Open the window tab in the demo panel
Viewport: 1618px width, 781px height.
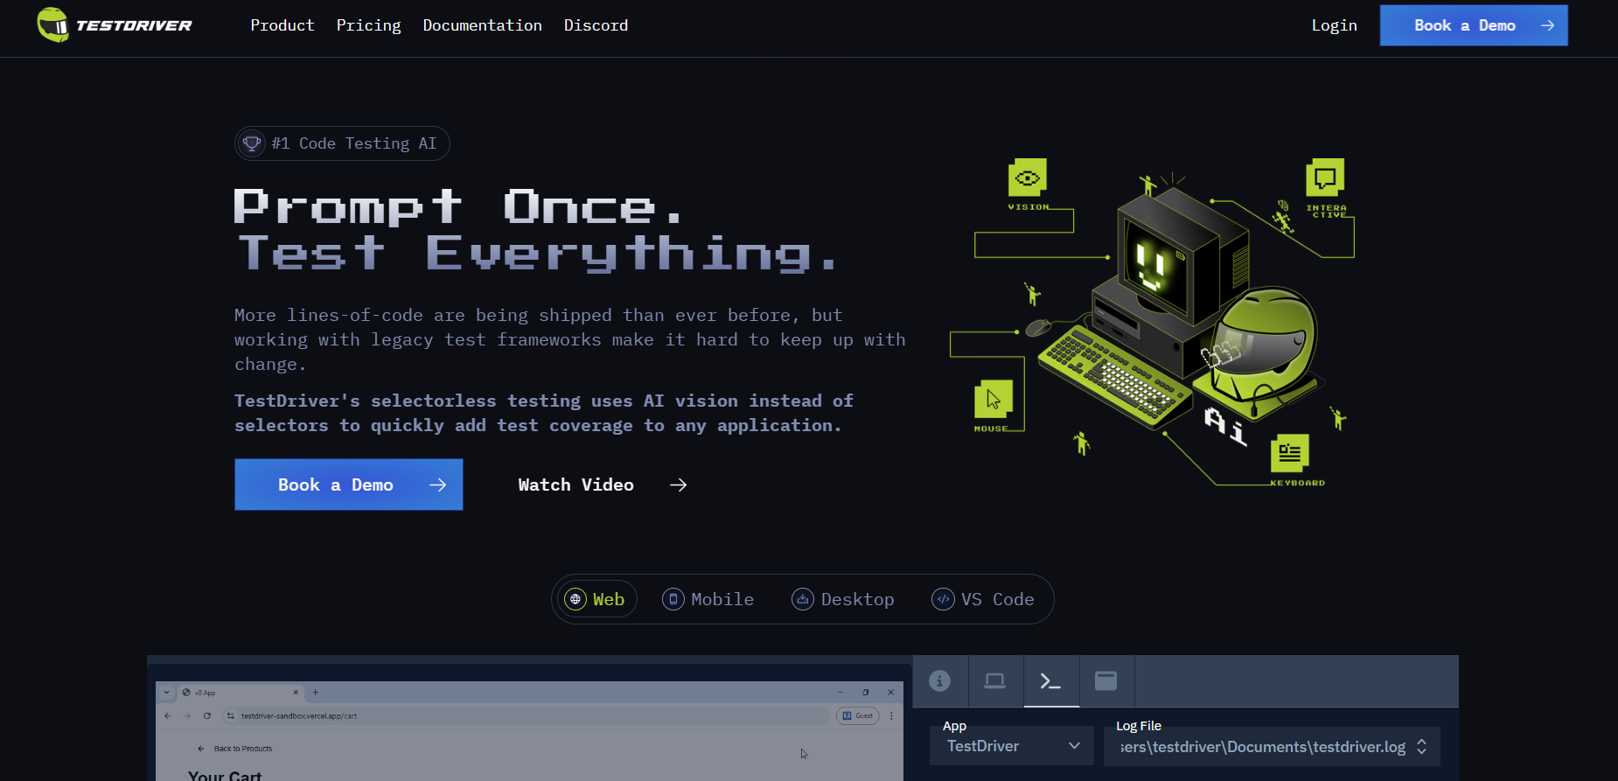1106,680
